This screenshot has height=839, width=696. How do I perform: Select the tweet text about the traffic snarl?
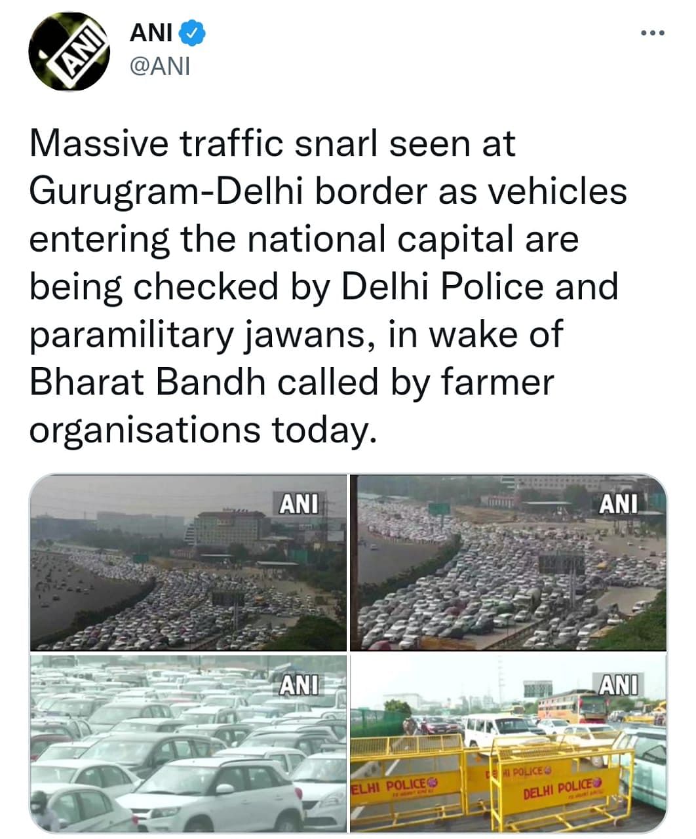(x=328, y=286)
